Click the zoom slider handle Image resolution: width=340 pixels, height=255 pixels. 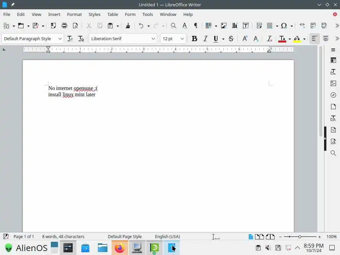pyautogui.click(x=300, y=236)
